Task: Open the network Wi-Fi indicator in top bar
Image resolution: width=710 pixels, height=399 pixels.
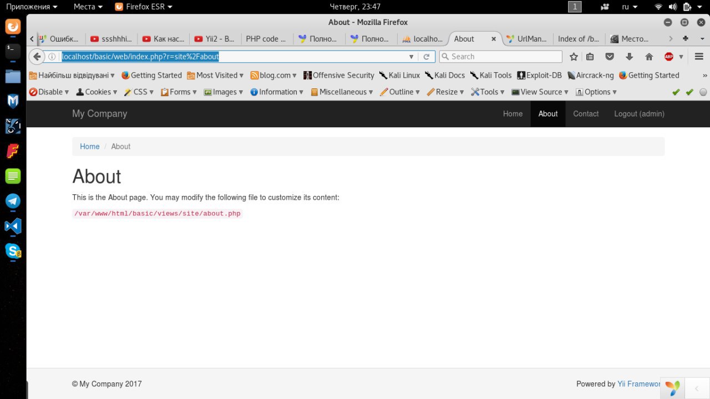Action: tap(658, 7)
